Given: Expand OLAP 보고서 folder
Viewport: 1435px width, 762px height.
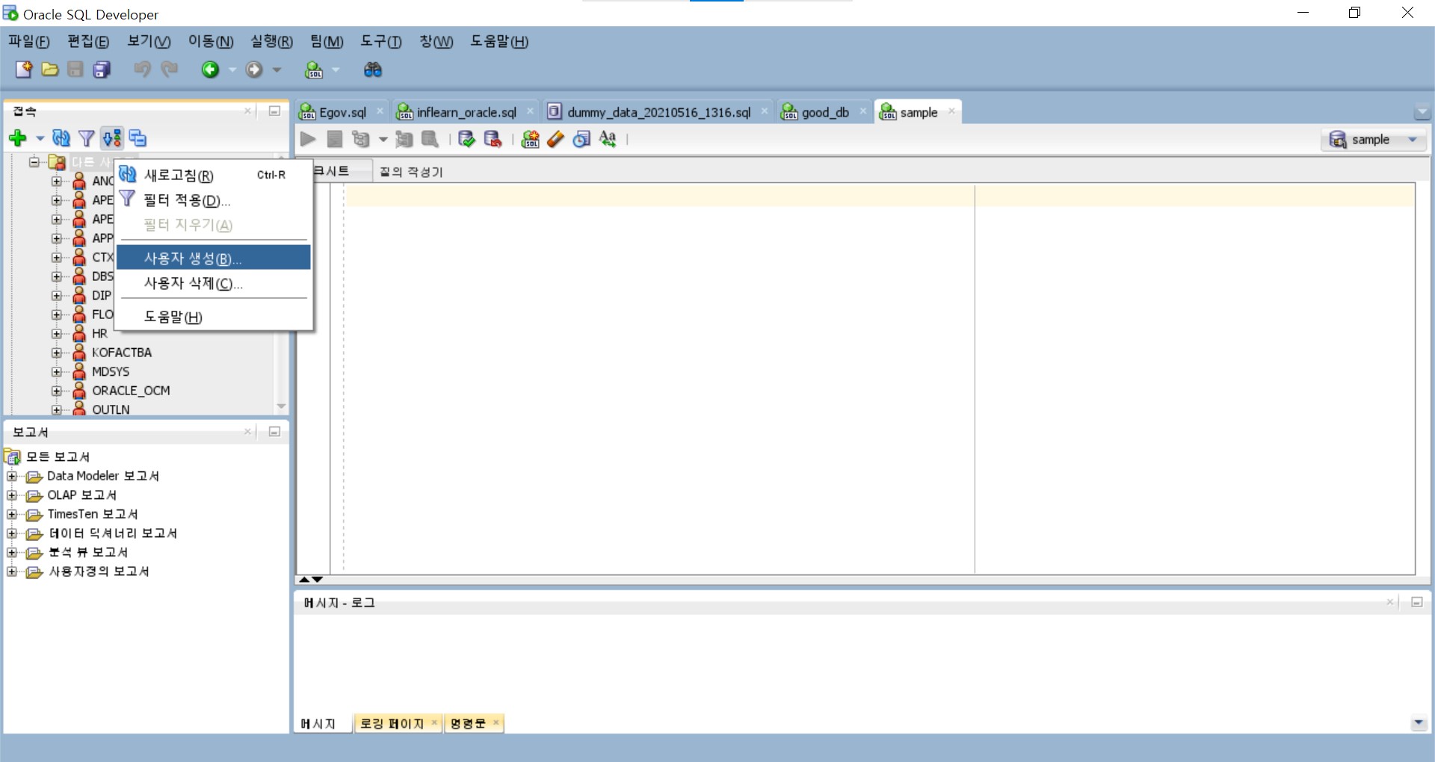Looking at the screenshot, I should click(12, 495).
